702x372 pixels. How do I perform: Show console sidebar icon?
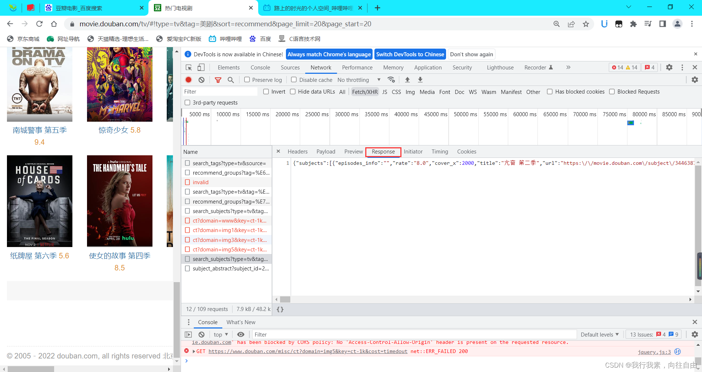point(188,334)
